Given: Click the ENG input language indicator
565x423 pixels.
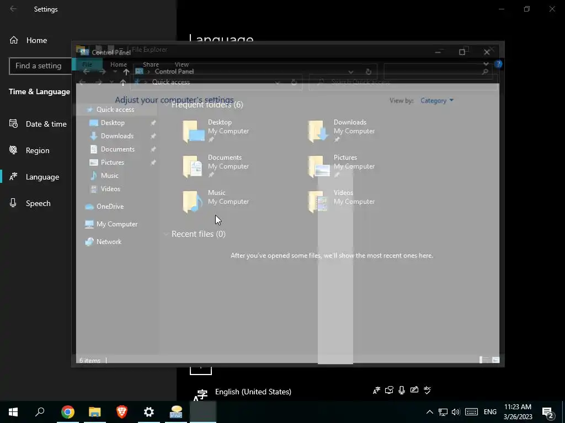Looking at the screenshot, I should click(490, 412).
